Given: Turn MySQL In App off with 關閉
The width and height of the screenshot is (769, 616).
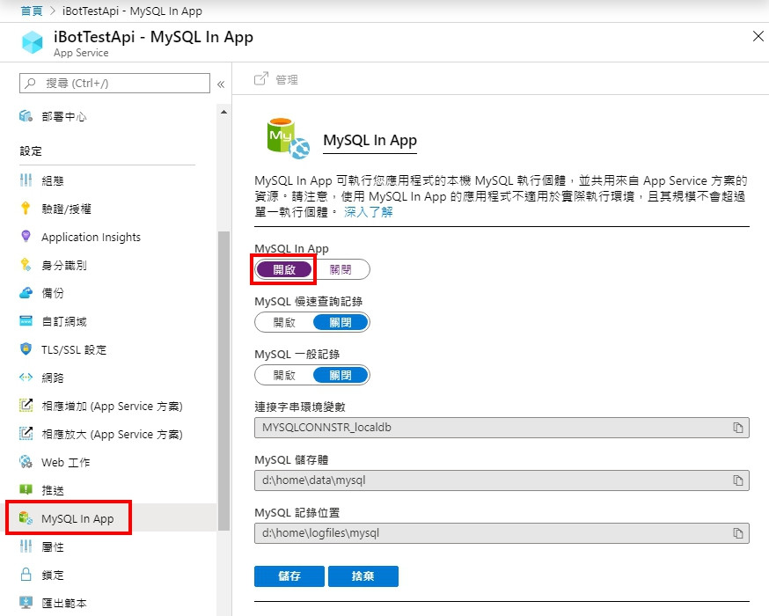Looking at the screenshot, I should pos(341,269).
